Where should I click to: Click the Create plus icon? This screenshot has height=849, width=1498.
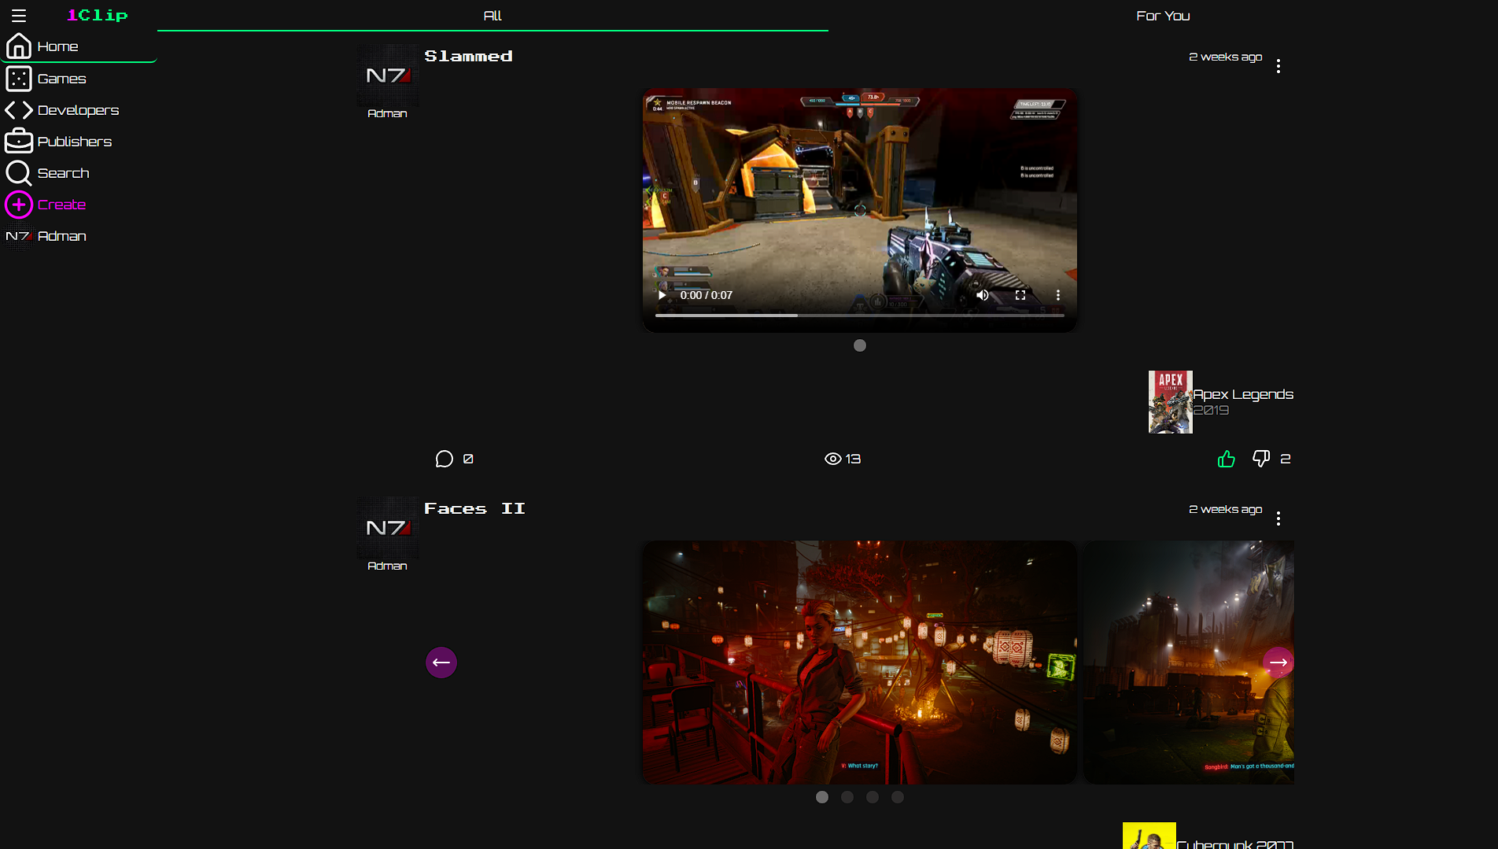19,205
